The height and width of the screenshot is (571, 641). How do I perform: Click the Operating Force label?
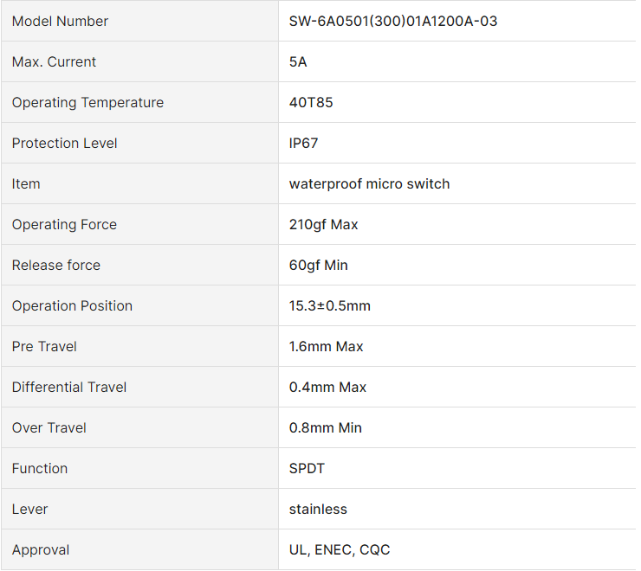click(x=64, y=225)
